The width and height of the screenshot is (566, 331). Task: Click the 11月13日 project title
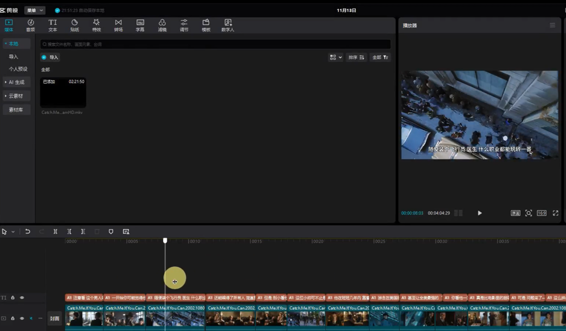click(x=346, y=10)
